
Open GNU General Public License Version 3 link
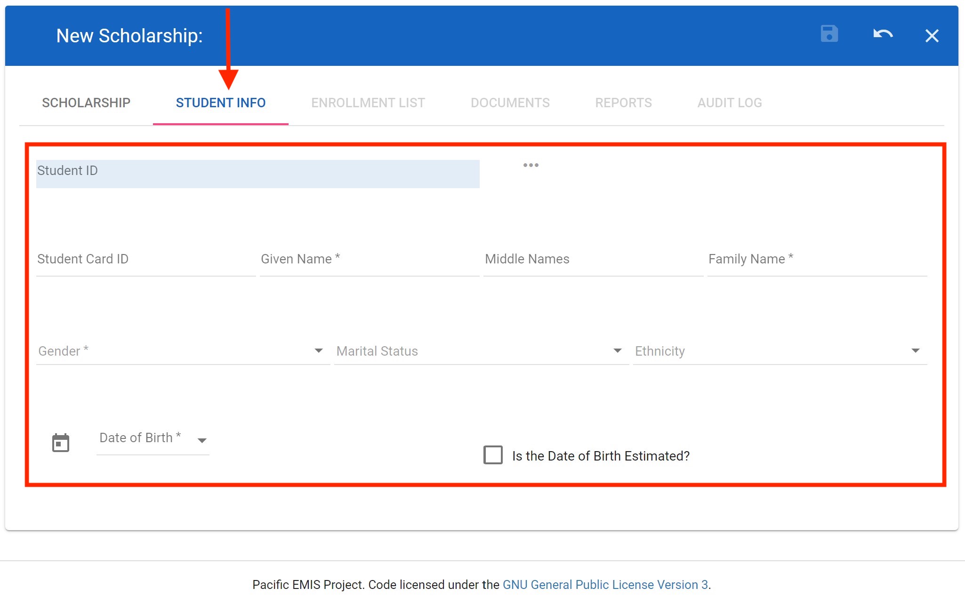point(605,585)
